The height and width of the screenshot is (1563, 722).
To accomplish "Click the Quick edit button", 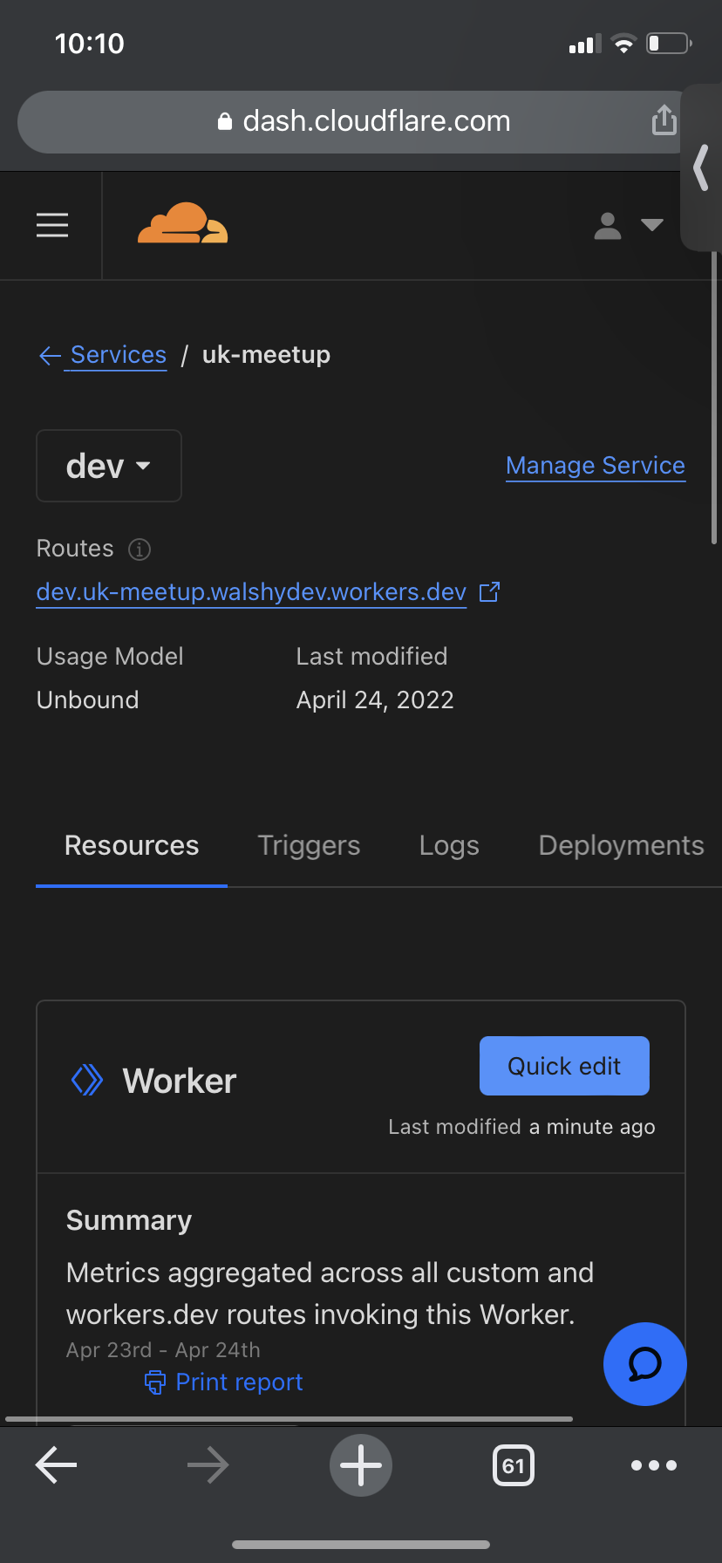I will 564,1065.
